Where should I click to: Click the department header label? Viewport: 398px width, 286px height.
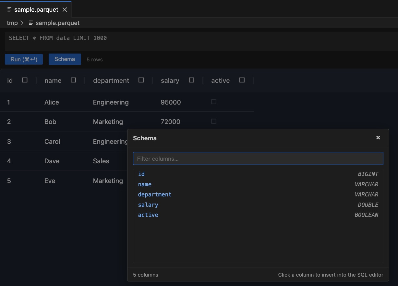pos(111,81)
